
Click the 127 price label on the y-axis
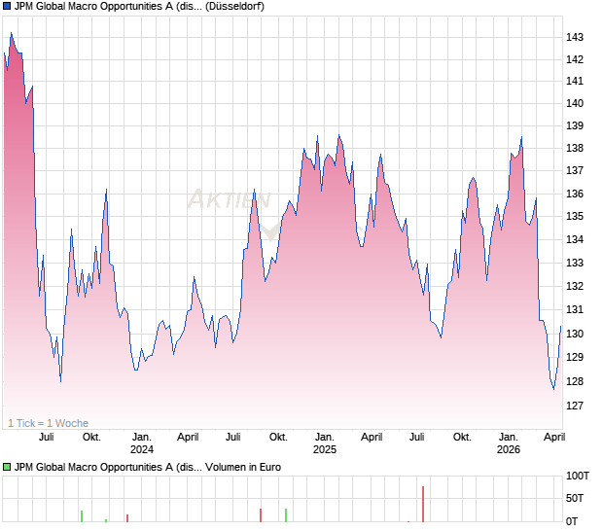(x=574, y=406)
